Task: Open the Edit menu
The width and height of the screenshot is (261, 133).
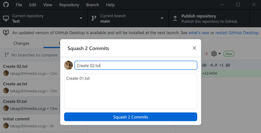Action: pos(33,5)
